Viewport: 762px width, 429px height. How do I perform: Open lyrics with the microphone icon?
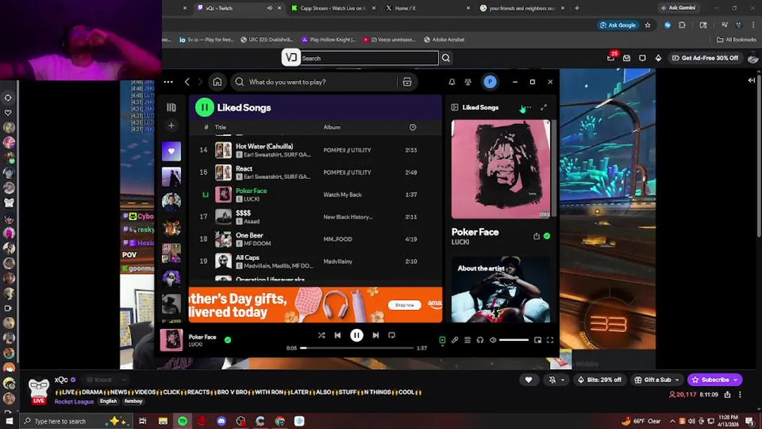tap(455, 340)
